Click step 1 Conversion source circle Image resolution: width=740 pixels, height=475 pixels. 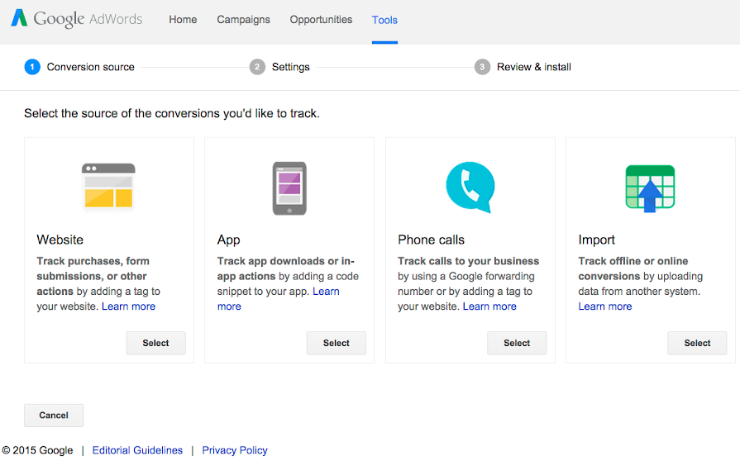(32, 67)
